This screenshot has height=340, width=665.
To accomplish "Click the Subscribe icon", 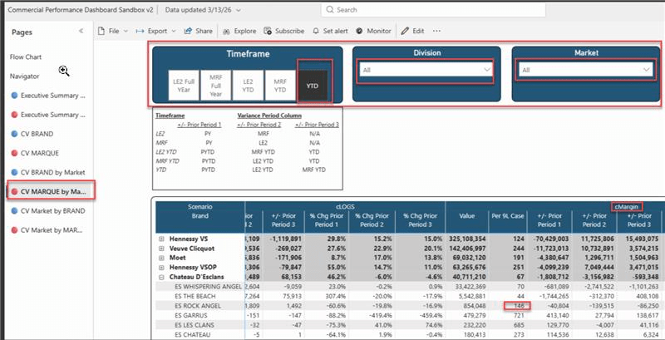I will pyautogui.click(x=268, y=31).
